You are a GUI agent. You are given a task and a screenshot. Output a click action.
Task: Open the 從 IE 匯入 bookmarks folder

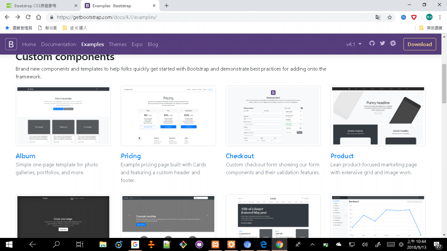pos(75,28)
